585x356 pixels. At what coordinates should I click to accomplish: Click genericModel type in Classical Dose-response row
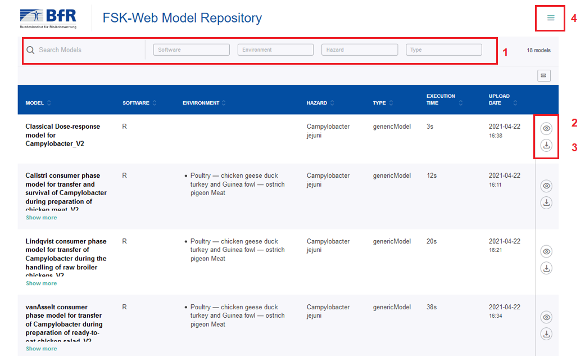pyautogui.click(x=392, y=127)
